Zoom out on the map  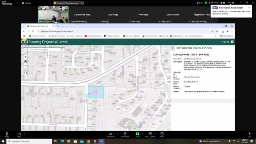(x=26, y=66)
